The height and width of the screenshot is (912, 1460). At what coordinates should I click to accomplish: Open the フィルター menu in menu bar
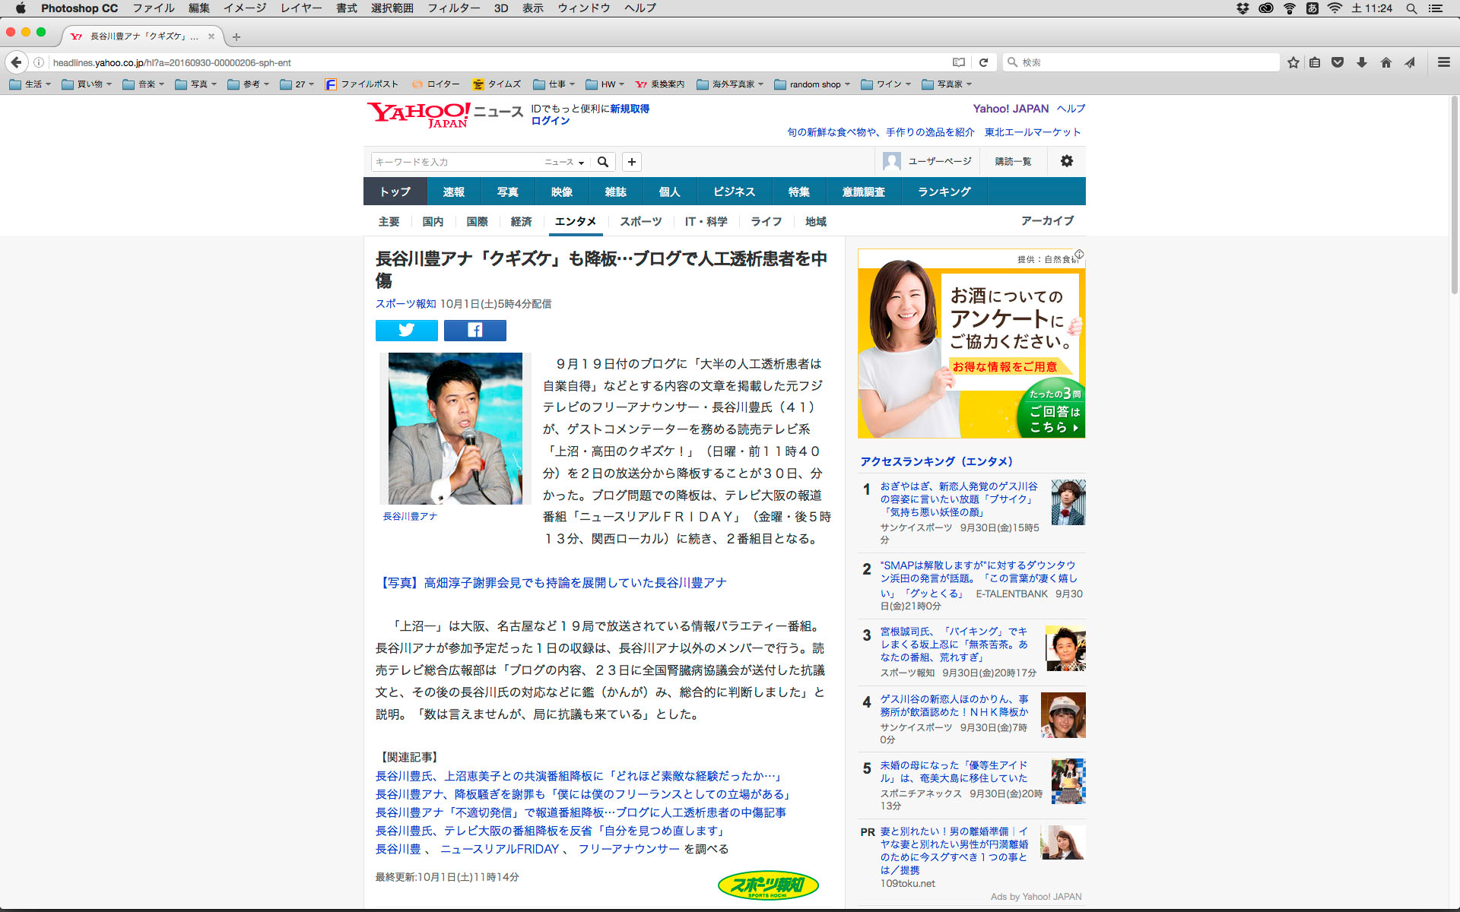click(453, 8)
